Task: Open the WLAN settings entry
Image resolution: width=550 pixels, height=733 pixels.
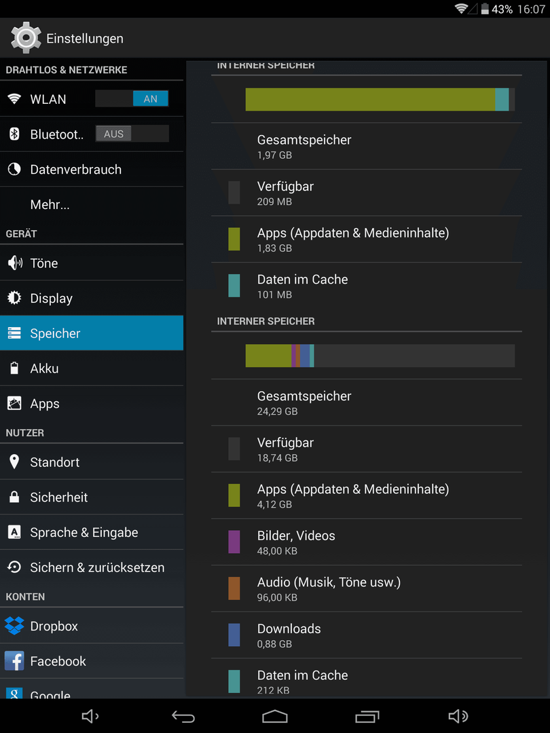Action: point(92,98)
